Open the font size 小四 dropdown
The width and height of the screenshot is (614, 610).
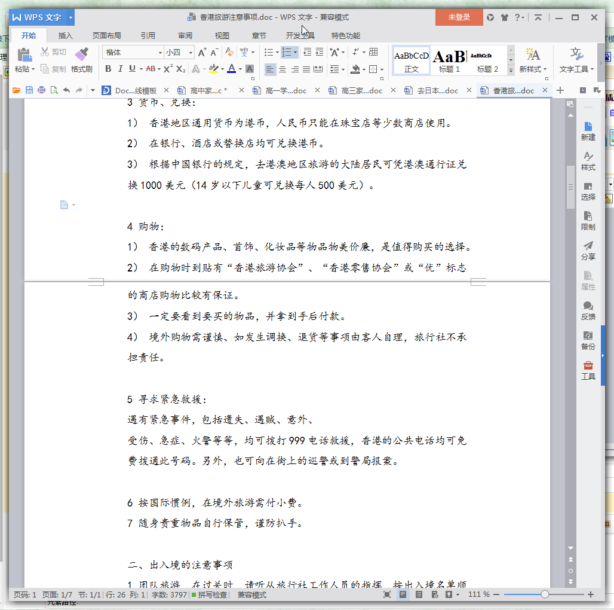(x=191, y=53)
